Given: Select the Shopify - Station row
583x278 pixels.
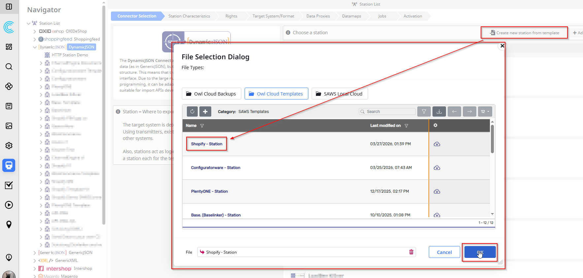Looking at the screenshot, I should [336, 144].
